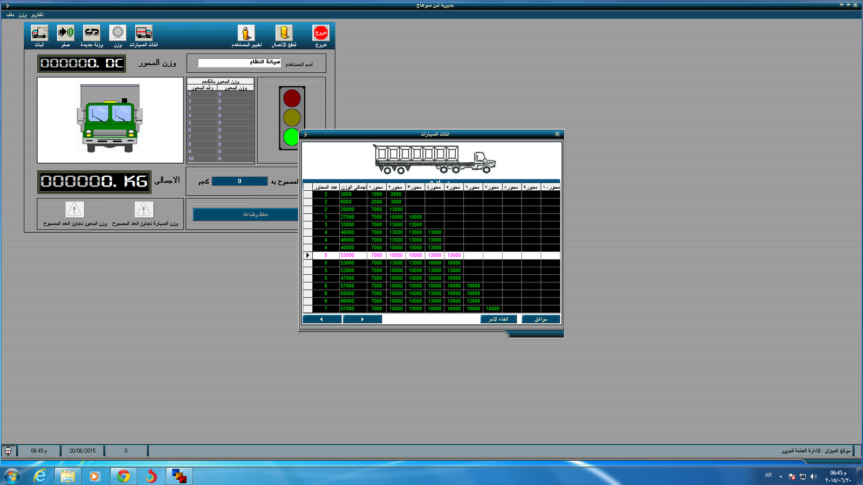The width and height of the screenshot is (863, 485).
Task: Open the وزن (Weight) menu
Action: 23,15
